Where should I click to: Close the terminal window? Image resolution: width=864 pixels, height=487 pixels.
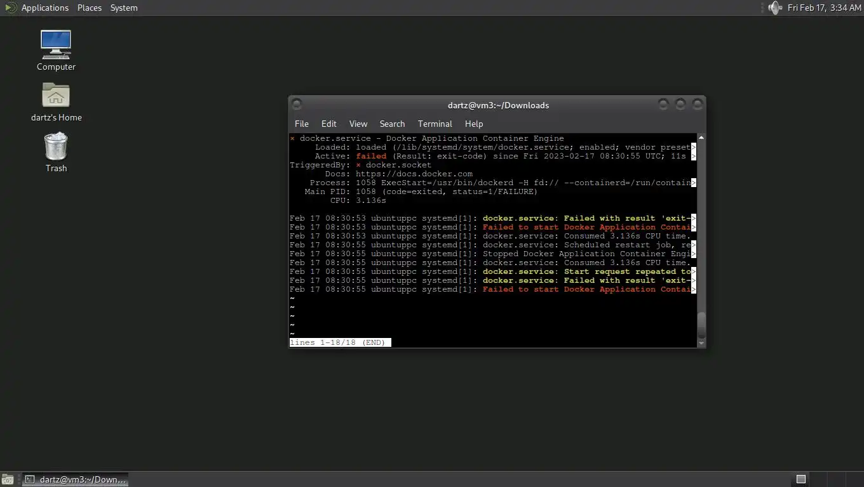(698, 104)
